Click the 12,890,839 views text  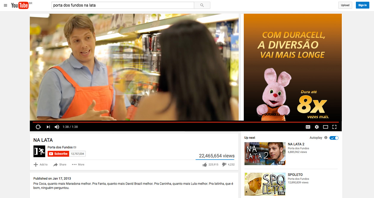[x=298, y=183]
